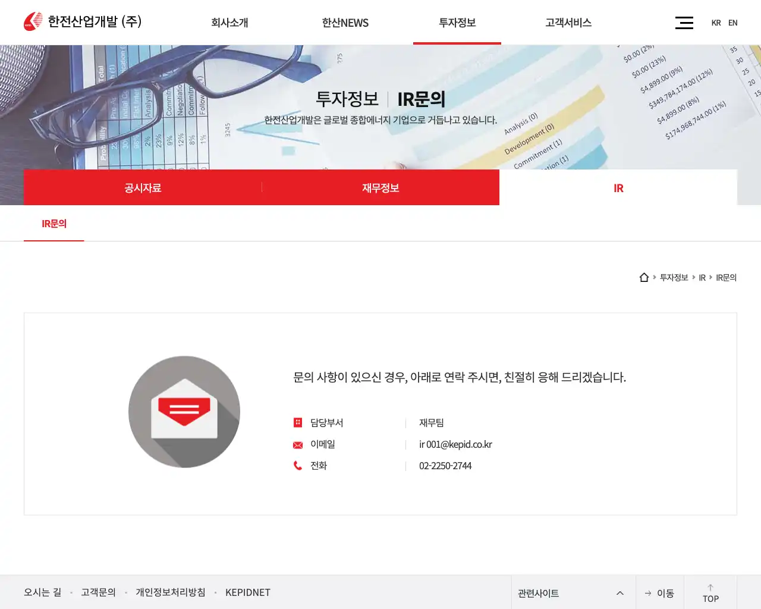Open the 투자정보 main menu
761x609 pixels.
tap(457, 23)
